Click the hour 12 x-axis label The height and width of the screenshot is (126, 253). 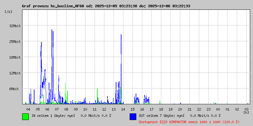pyautogui.click(x=104, y=109)
